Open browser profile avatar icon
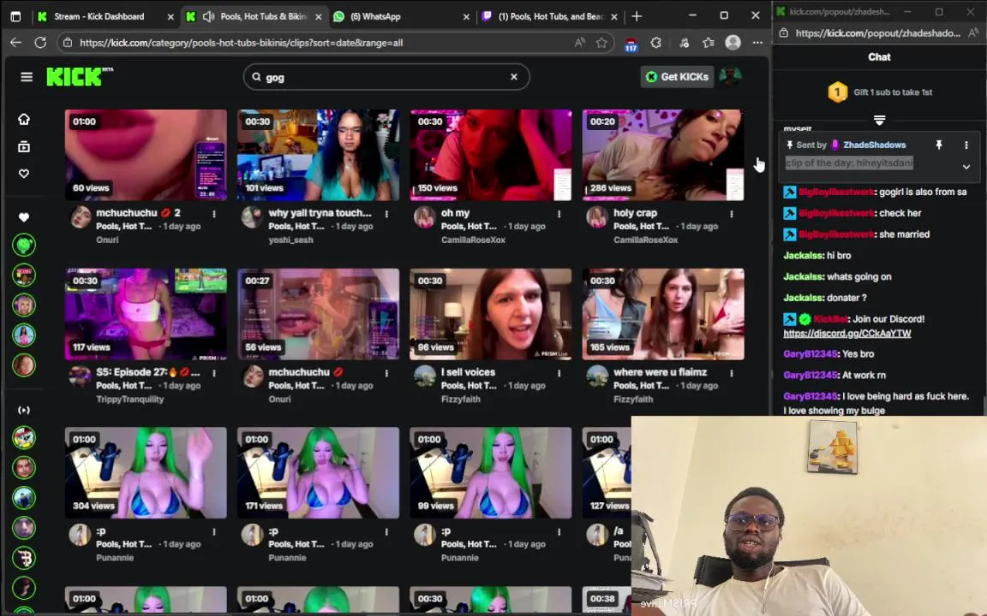Viewport: 987px width, 616px height. 733,42
